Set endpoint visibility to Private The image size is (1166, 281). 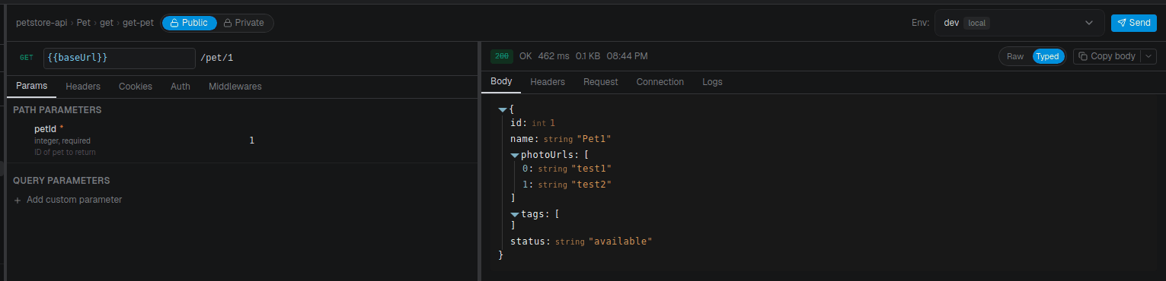(244, 23)
